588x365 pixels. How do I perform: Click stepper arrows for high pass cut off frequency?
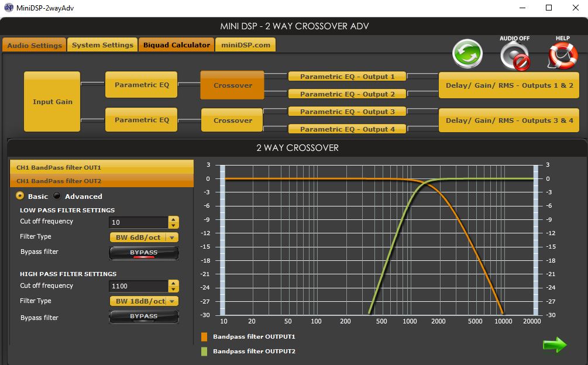pyautogui.click(x=173, y=286)
